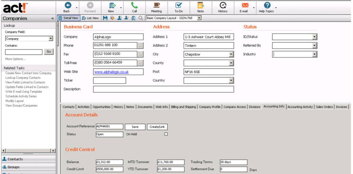Toggle the On Hold checkbox
The image size is (353, 174).
(166, 134)
